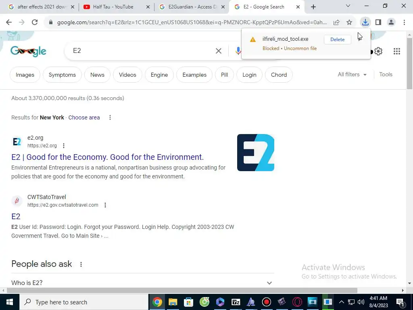413x310 pixels.
Task: Open the E2 CWTSatoTravel result title
Action: (16, 216)
